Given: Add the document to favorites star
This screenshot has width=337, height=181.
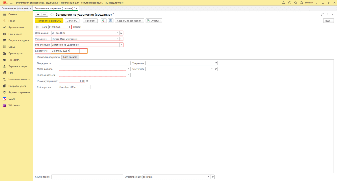Looking at the screenshot, I should [x=52, y=14].
